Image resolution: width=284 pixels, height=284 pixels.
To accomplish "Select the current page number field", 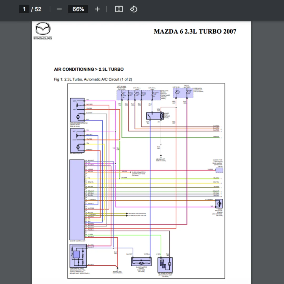I will click(x=24, y=9).
